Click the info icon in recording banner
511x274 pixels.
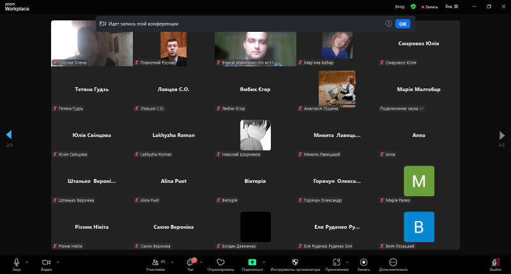click(x=388, y=24)
